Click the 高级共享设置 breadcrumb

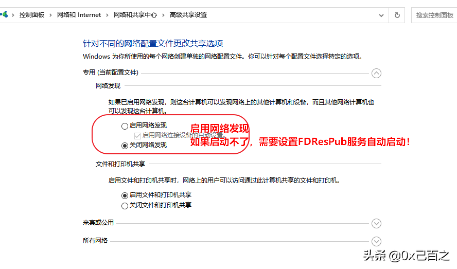click(x=188, y=15)
